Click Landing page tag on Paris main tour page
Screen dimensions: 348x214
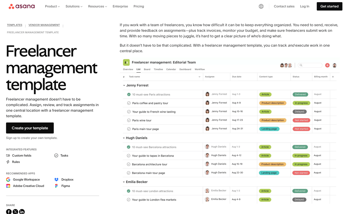coord(269,129)
